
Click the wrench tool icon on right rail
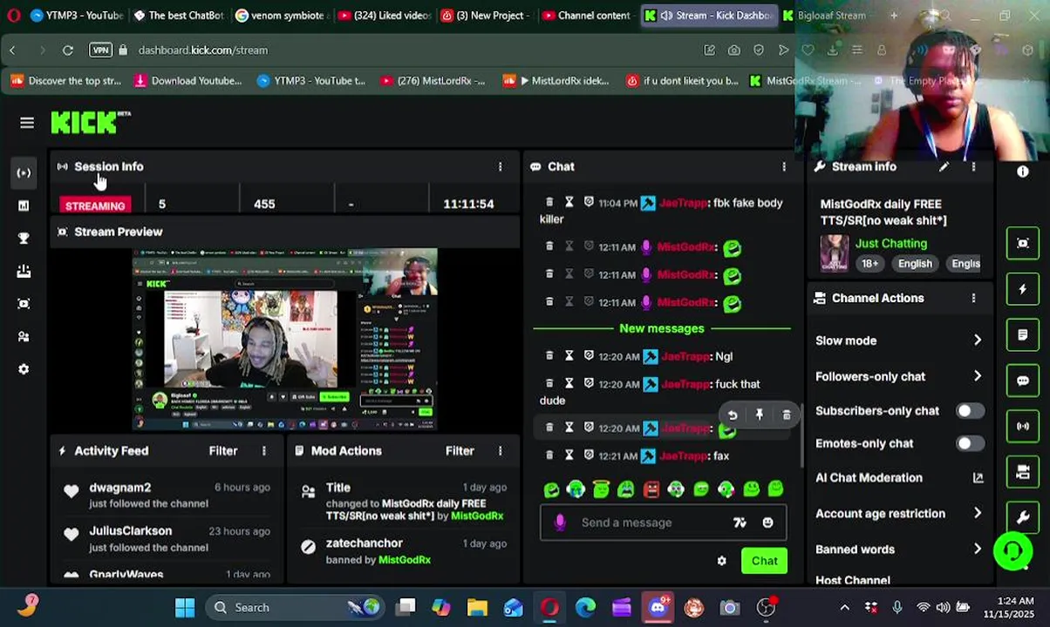click(1023, 518)
